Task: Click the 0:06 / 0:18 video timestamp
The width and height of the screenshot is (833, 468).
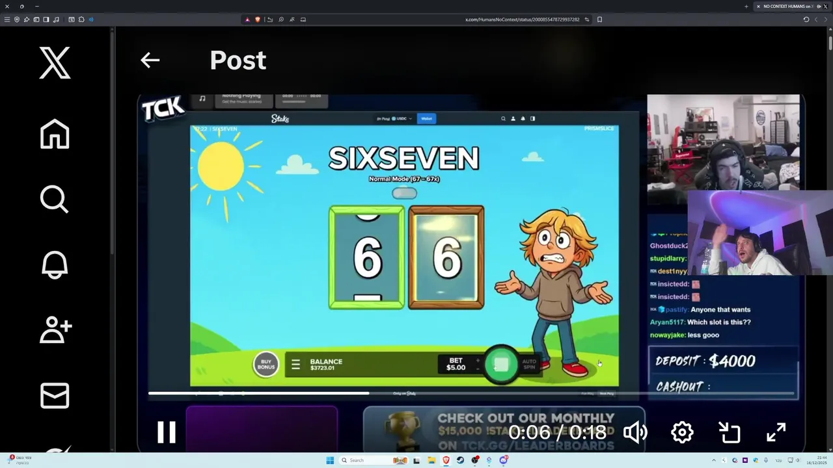Action: click(557, 432)
